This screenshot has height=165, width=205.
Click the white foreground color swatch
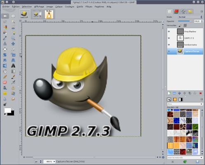(7, 111)
